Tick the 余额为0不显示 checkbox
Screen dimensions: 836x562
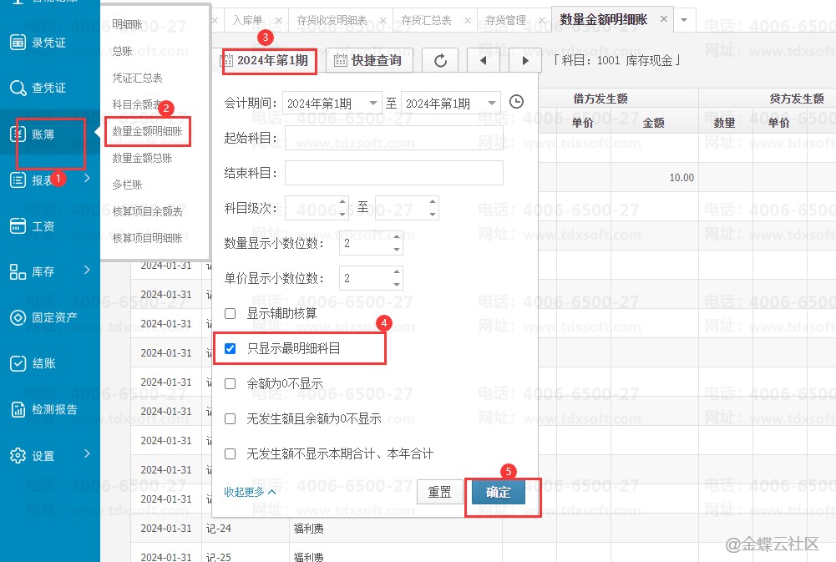tap(231, 384)
